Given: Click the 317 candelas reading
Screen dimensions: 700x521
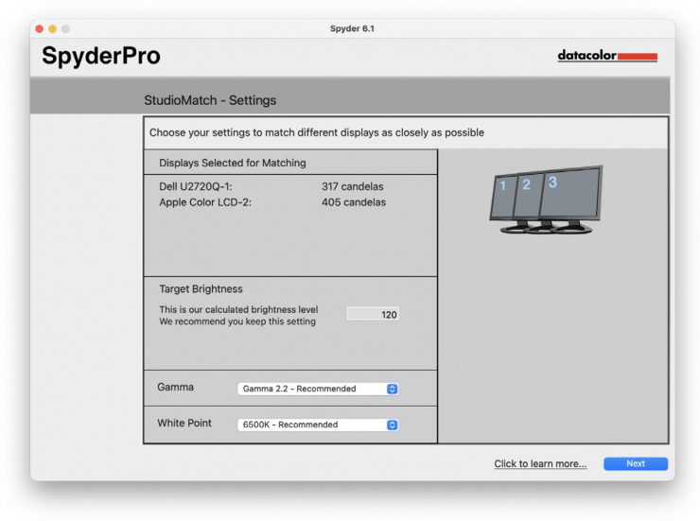Looking at the screenshot, I should pyautogui.click(x=352, y=187).
